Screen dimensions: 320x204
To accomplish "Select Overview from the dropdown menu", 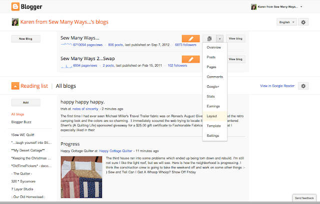I will click(x=215, y=47).
